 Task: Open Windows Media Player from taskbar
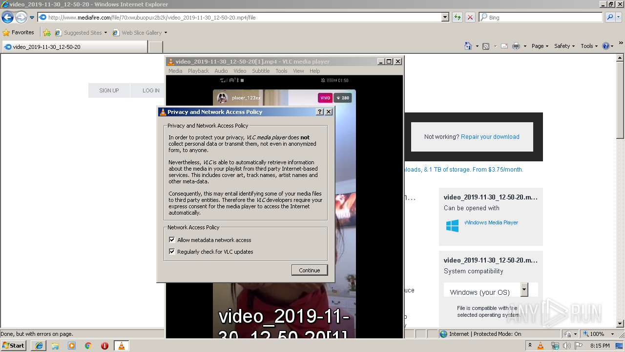72,346
